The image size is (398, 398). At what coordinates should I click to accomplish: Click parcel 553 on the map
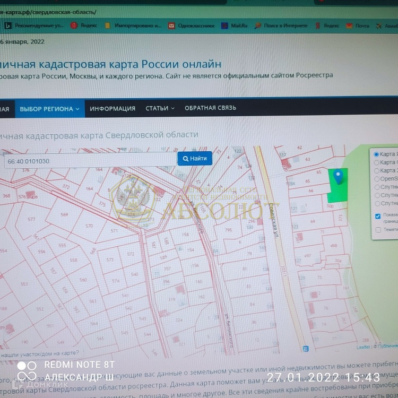point(24,284)
